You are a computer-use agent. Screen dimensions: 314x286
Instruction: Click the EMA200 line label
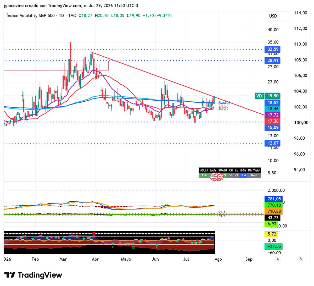[224, 103]
